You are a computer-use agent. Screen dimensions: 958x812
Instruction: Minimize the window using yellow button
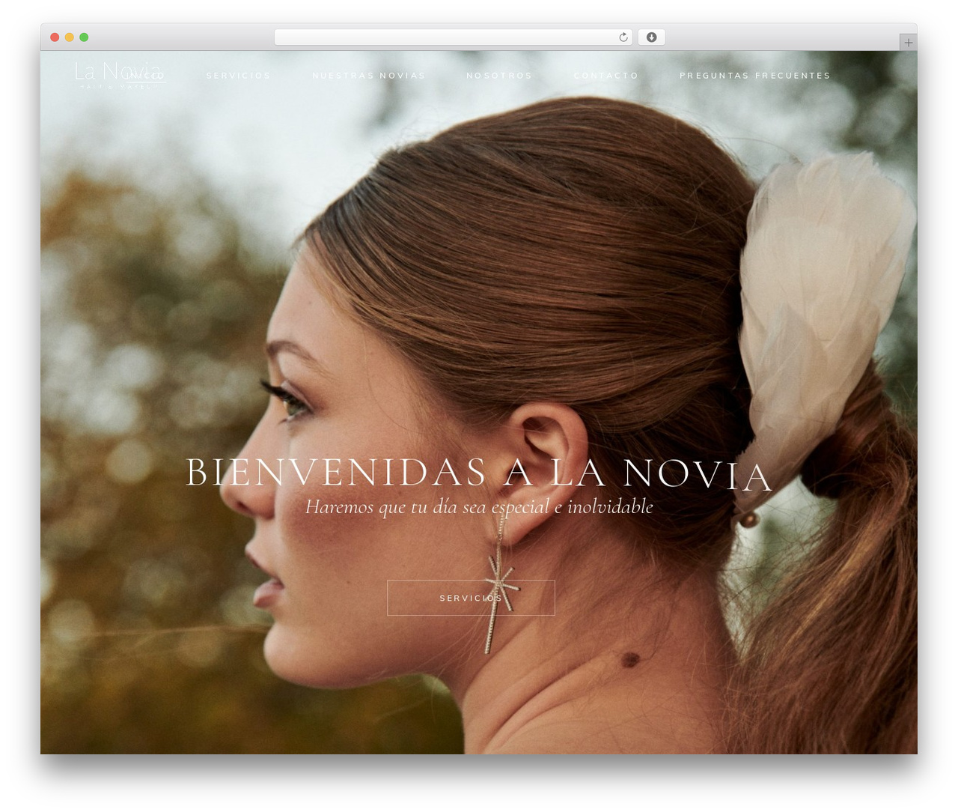point(70,37)
